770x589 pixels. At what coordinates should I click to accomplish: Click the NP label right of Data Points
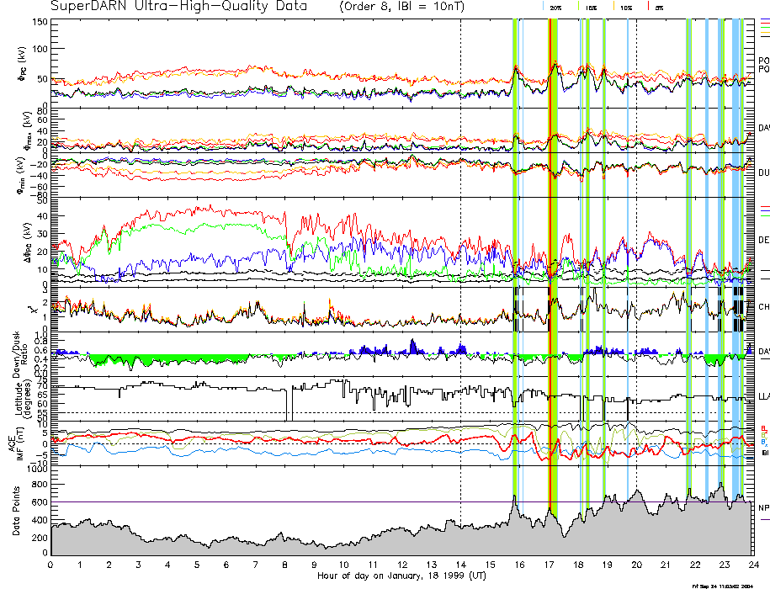pos(763,507)
